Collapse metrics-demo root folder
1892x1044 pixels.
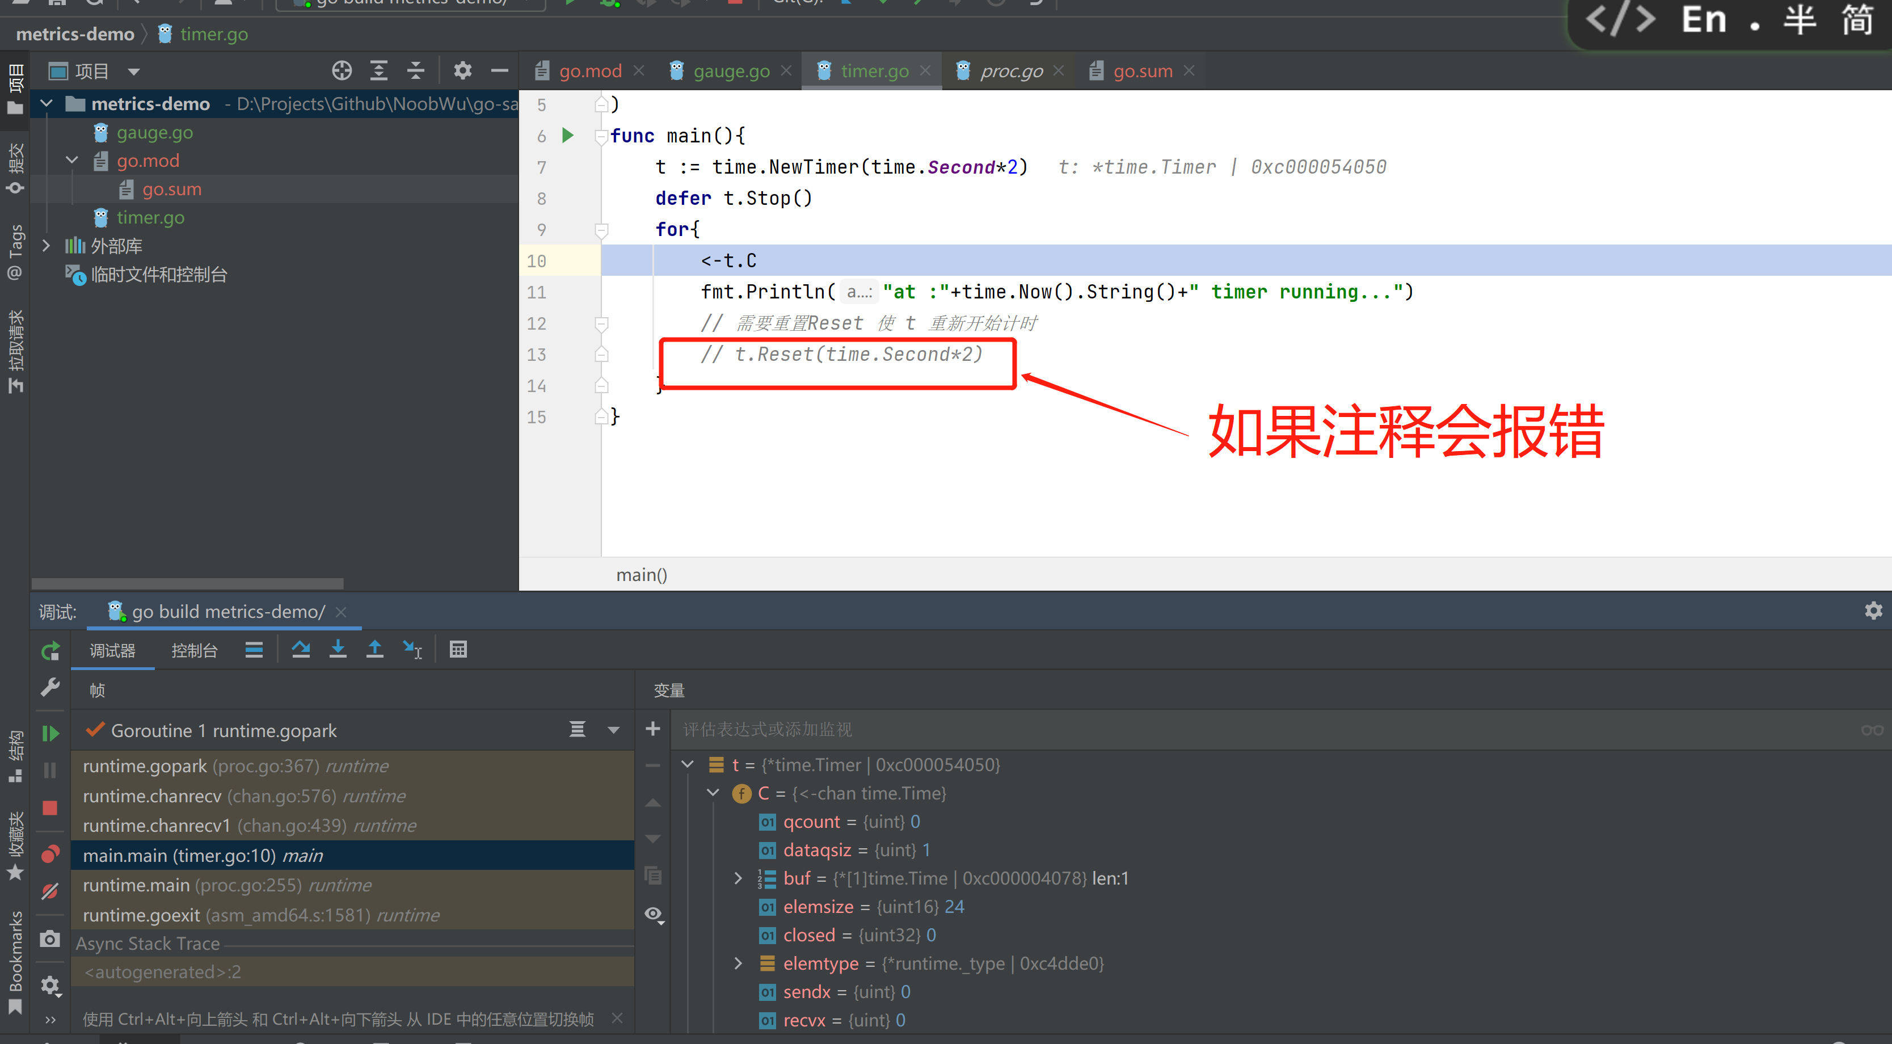pos(47,104)
